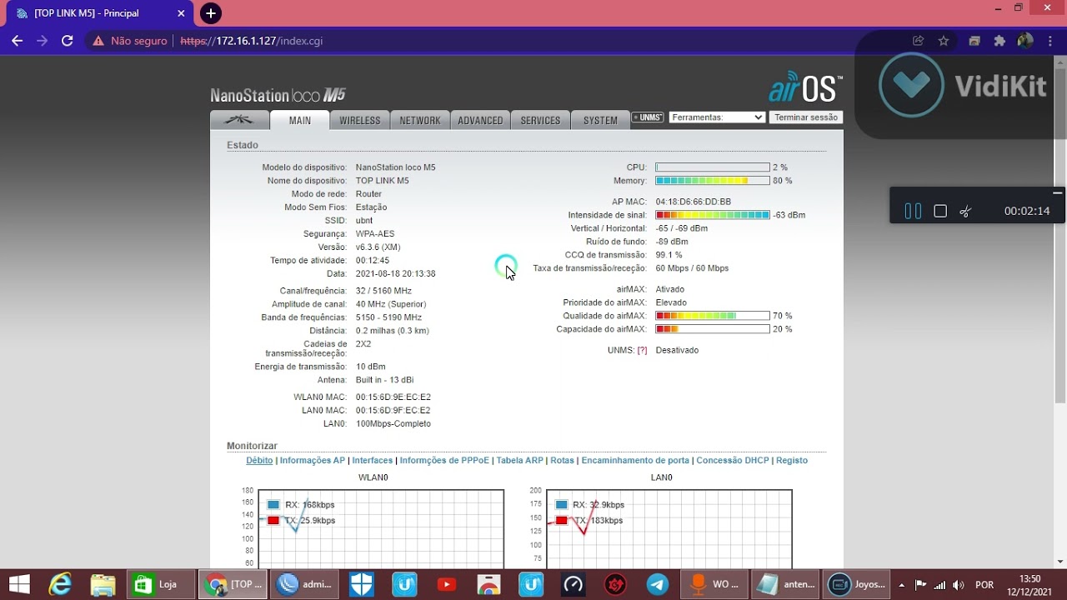Open the Informações AP link
The width and height of the screenshot is (1067, 600).
(313, 460)
